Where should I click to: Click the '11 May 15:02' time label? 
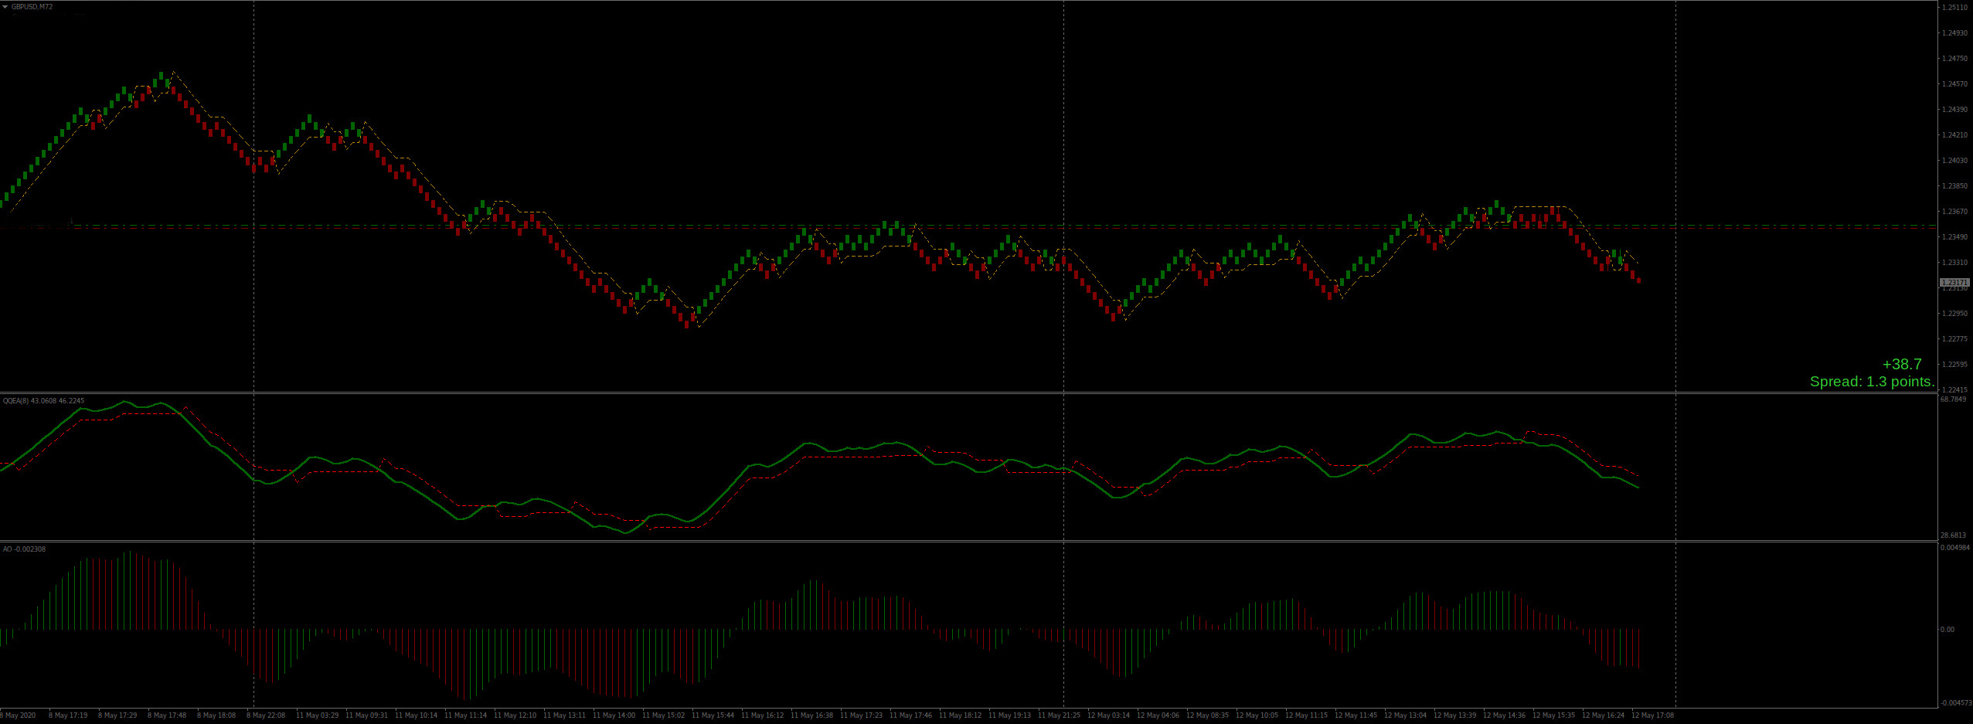coord(663,716)
